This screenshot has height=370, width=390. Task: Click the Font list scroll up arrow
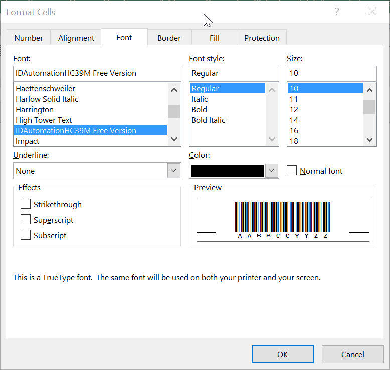(x=174, y=90)
